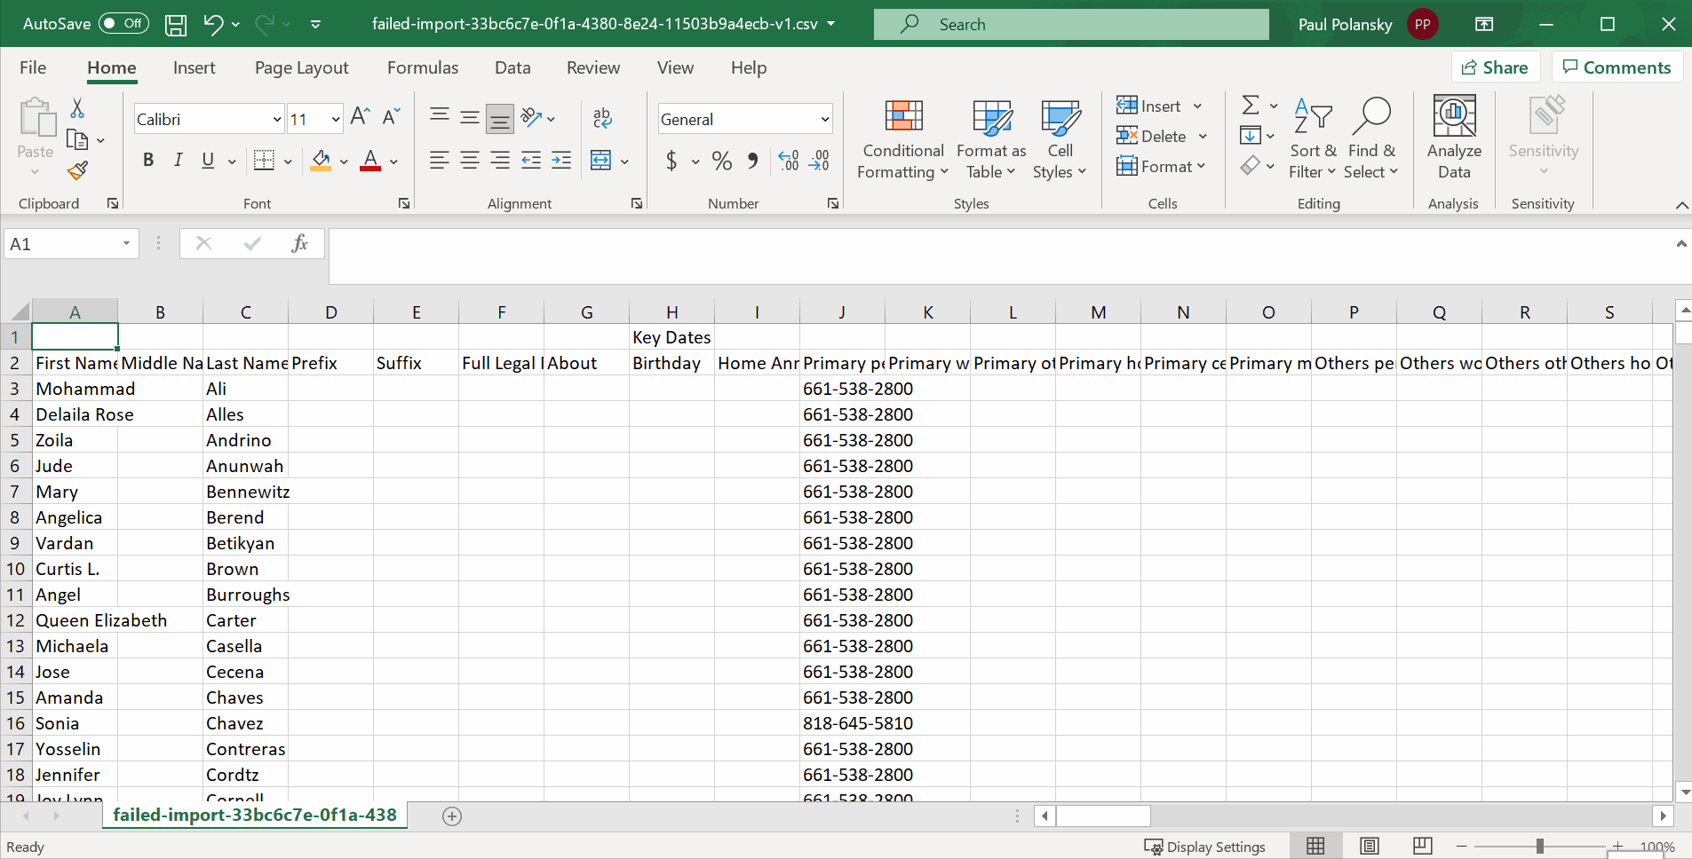
Task: Open Ribbon Display Options icon
Action: 1484,25
